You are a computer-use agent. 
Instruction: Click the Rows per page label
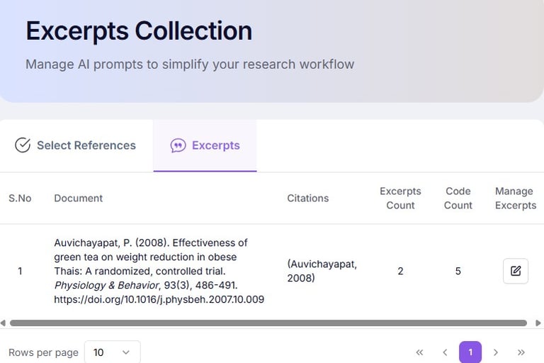tap(43, 352)
